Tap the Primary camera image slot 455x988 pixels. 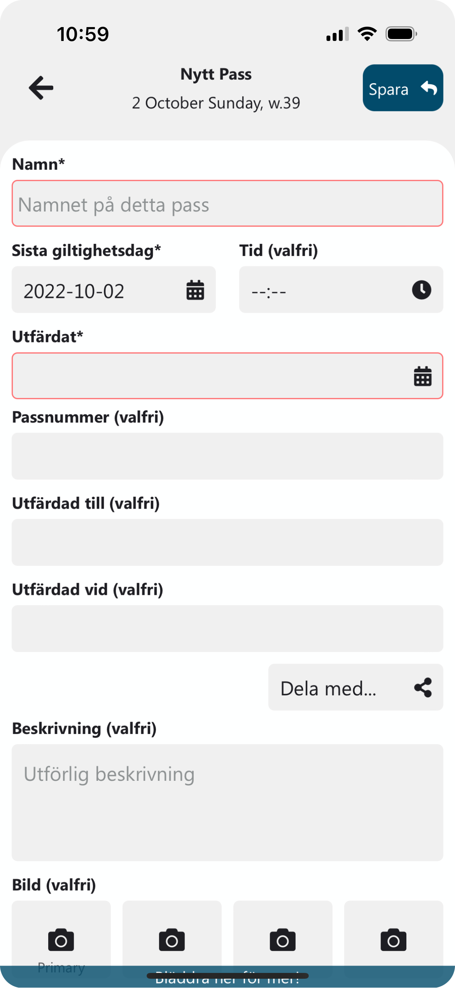[61, 940]
